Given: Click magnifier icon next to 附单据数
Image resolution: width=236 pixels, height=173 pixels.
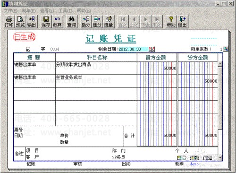Looking at the screenshot, I should 226,49.
